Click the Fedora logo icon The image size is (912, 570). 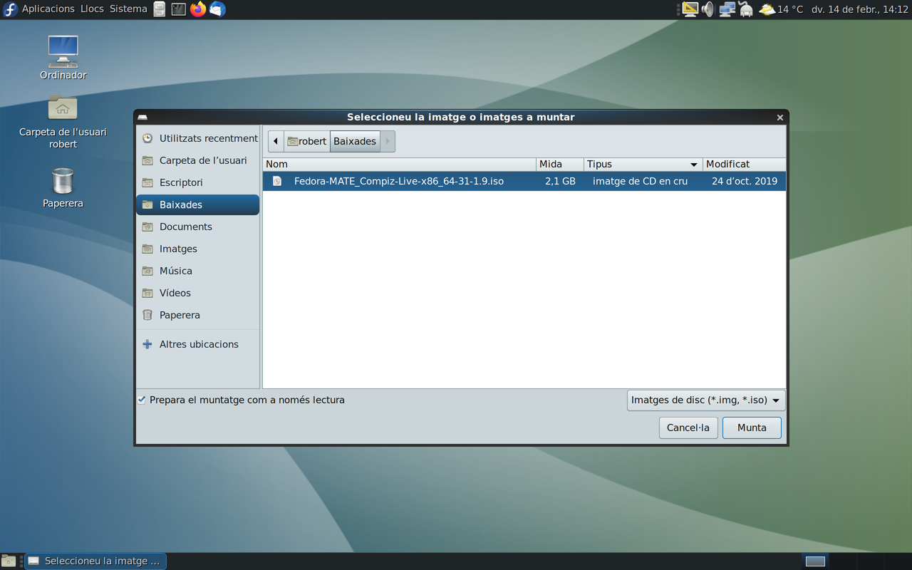(x=10, y=9)
